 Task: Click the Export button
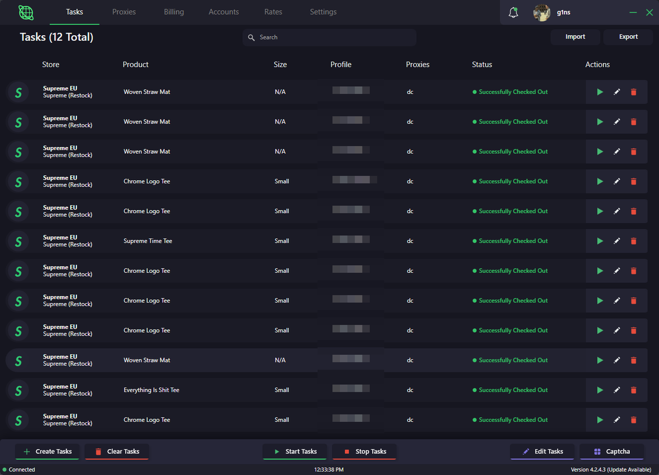pyautogui.click(x=628, y=37)
